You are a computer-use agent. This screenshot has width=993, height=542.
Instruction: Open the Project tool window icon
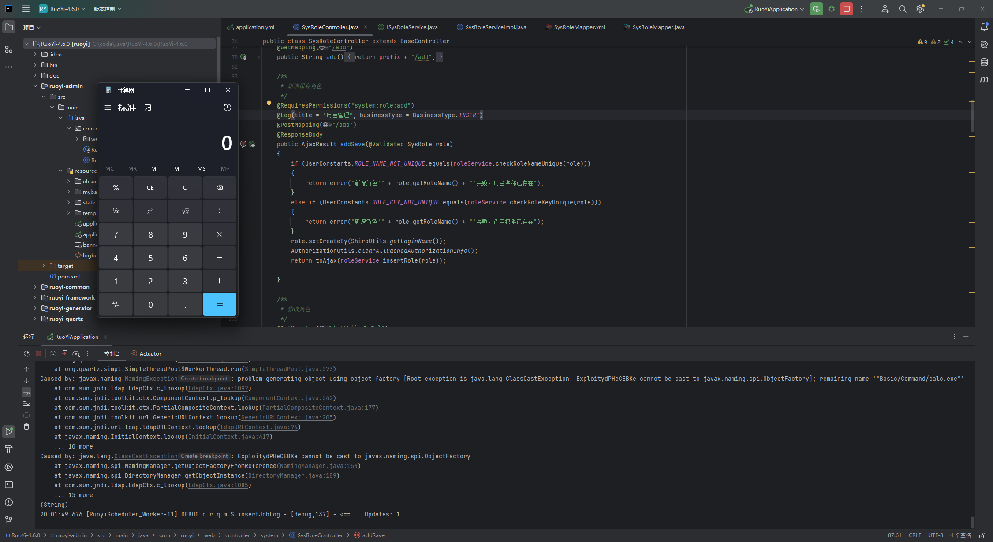[x=9, y=27]
